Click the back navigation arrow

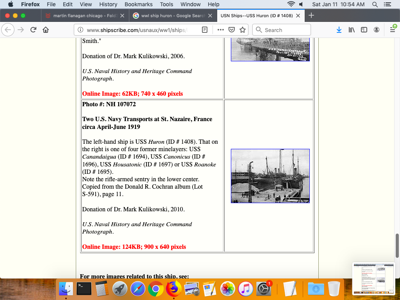click(8, 30)
